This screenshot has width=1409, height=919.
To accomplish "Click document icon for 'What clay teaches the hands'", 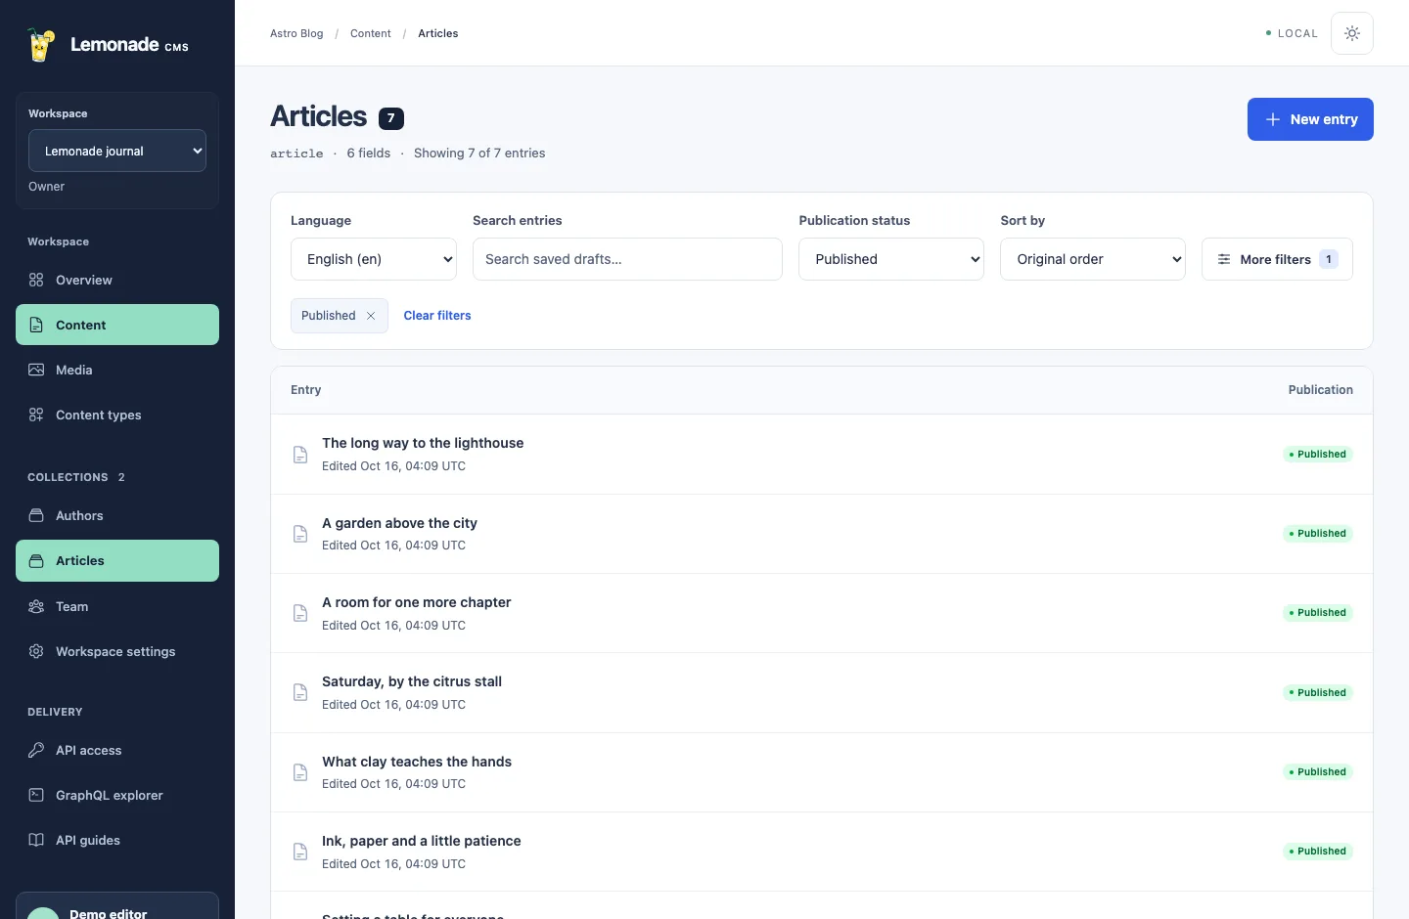I will pyautogui.click(x=300, y=772).
